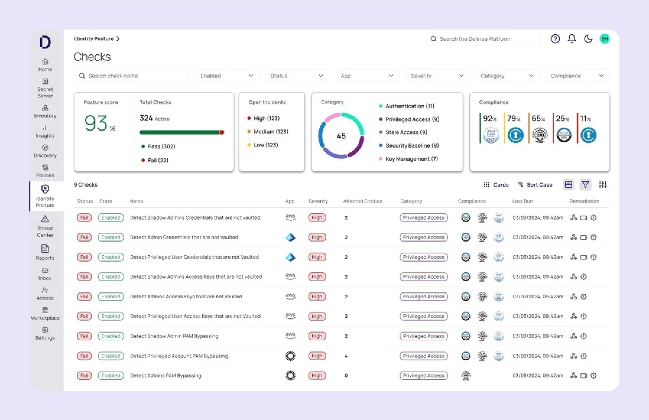Open column settings sliders icon
The height and width of the screenshot is (420, 649).
click(603, 185)
